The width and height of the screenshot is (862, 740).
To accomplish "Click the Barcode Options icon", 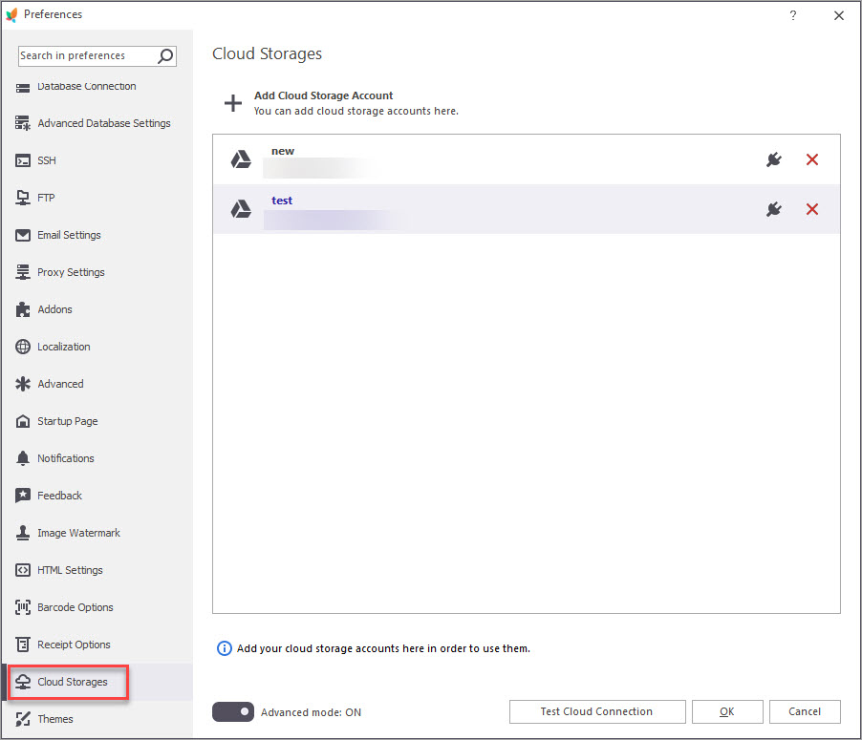I will tap(23, 607).
